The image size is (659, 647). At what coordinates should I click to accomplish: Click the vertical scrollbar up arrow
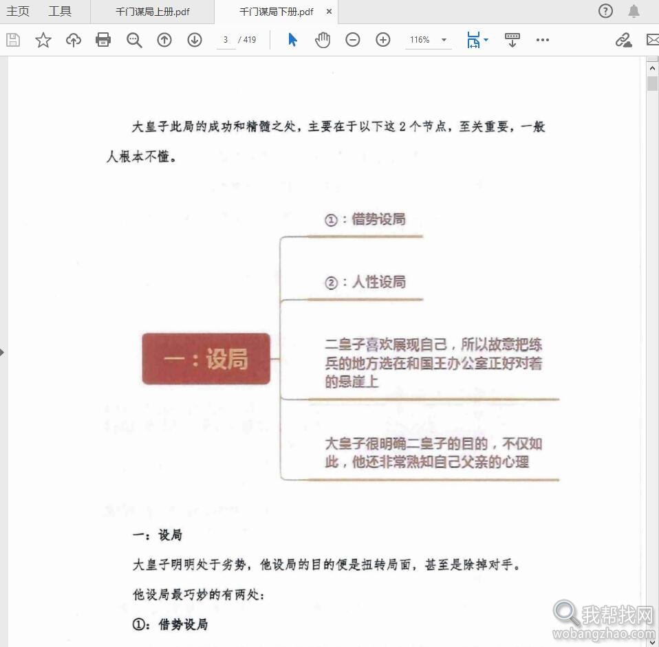(x=652, y=68)
